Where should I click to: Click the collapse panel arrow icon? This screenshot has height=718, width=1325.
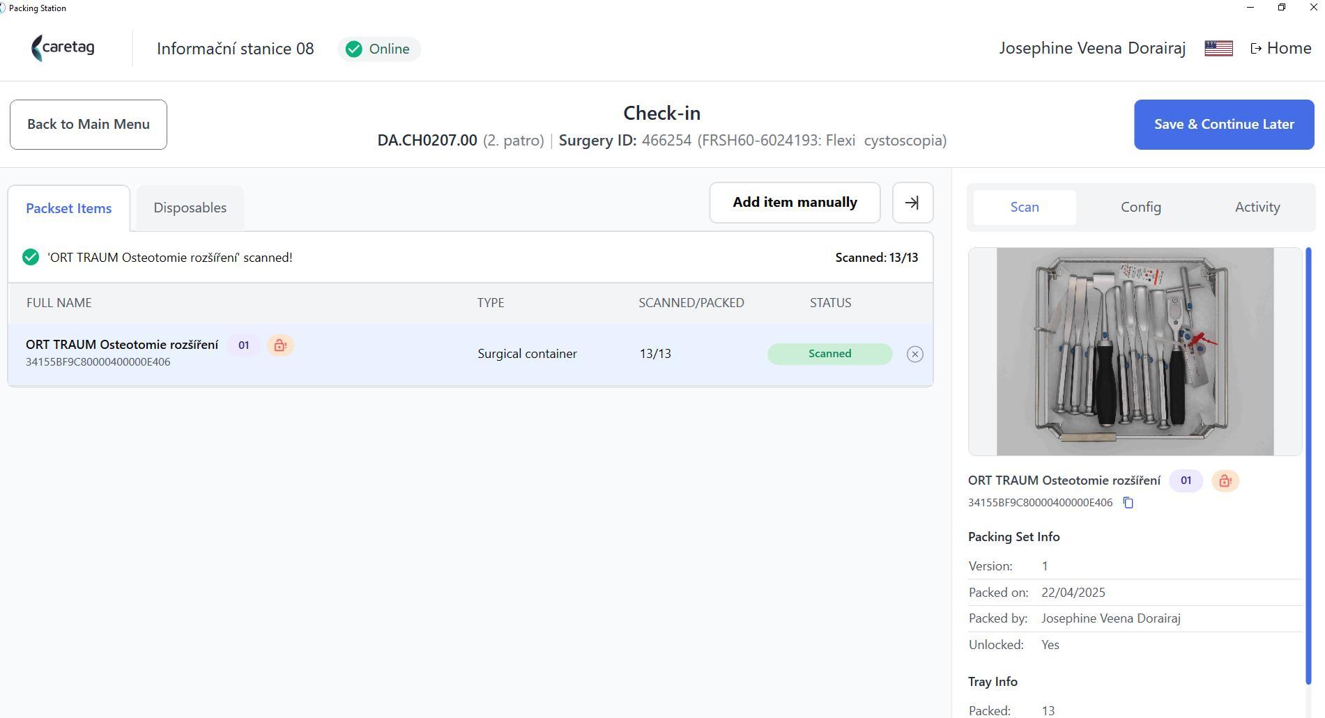912,203
